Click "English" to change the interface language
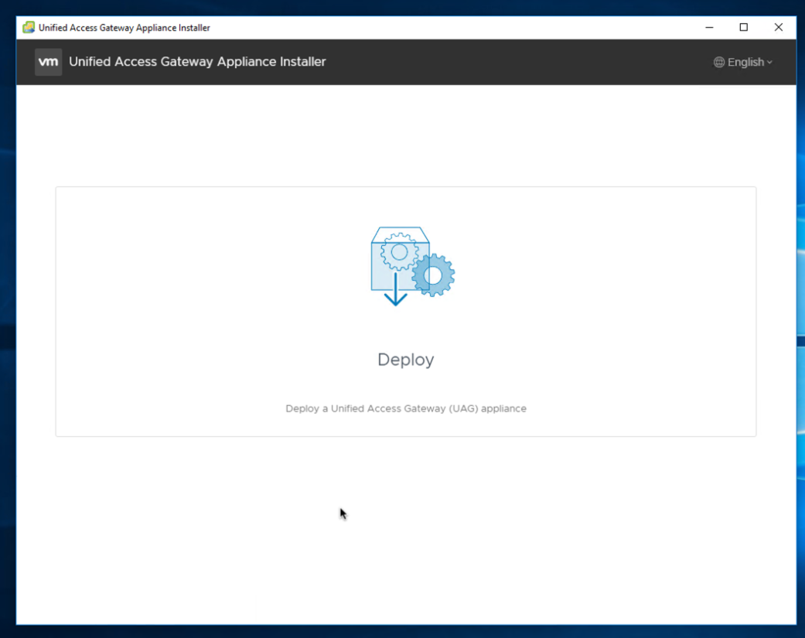The width and height of the screenshot is (805, 638). [746, 62]
